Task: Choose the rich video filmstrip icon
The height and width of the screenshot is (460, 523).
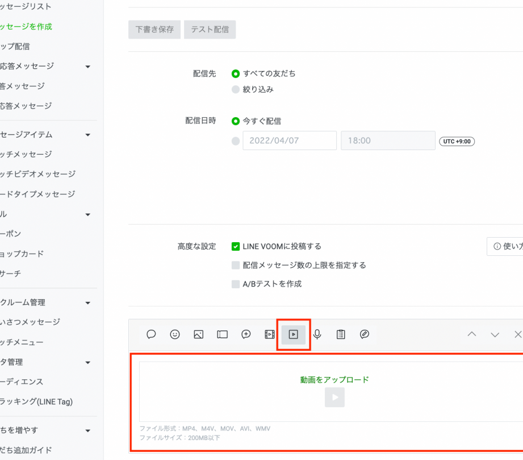Action: (x=270, y=334)
